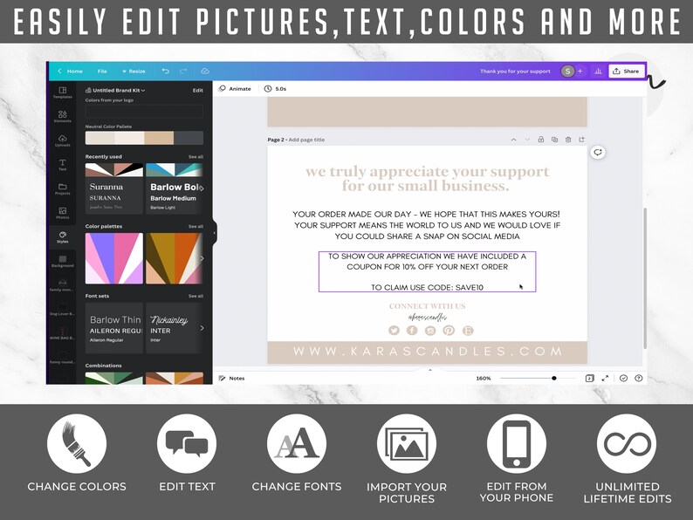This screenshot has width=693, height=520.
Task: Add a collaborator with plus icon
Action: [580, 71]
